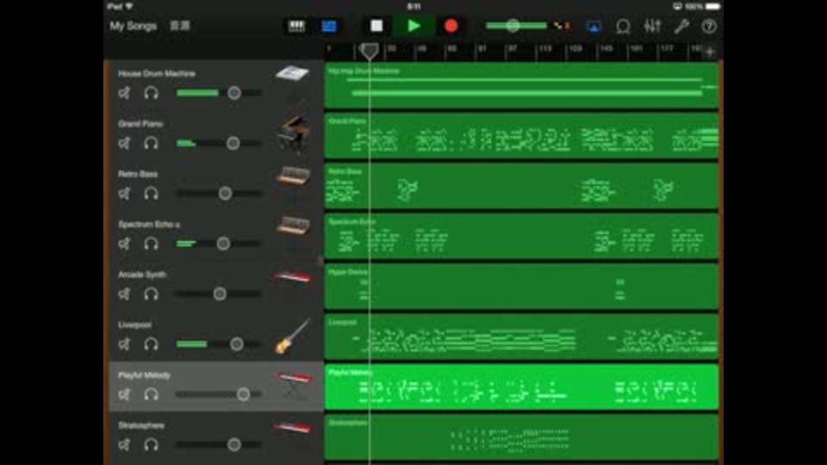Tap the master effects icon beside volume
The height and width of the screenshot is (465, 827).
[x=562, y=25]
